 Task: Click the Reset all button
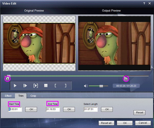pos(106,123)
